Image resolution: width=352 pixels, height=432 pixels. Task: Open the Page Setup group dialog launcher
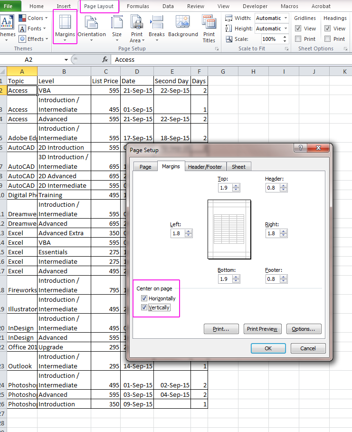[217, 49]
